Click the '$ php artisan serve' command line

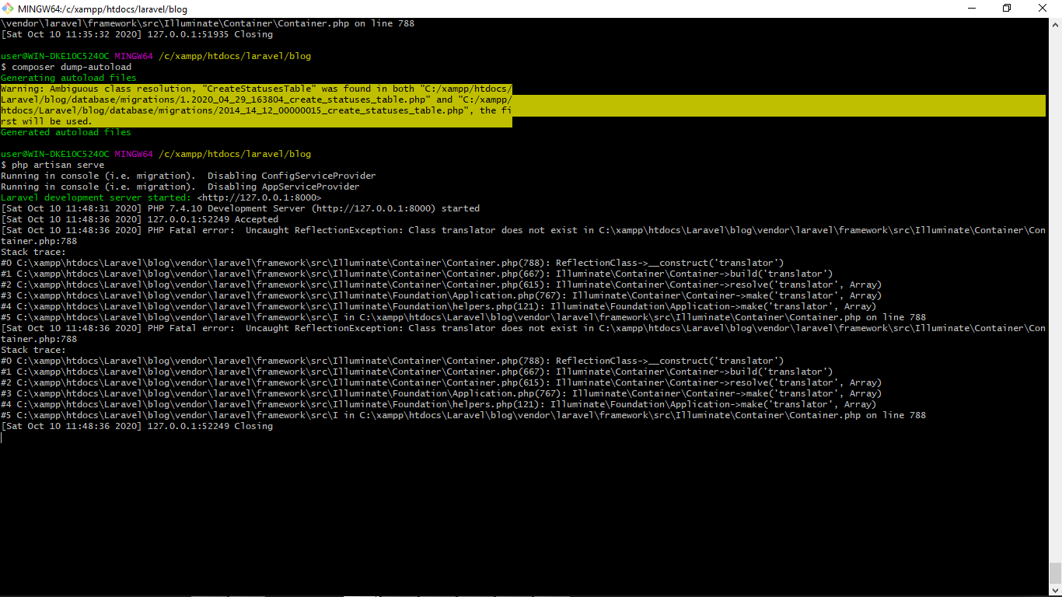pyautogui.click(x=52, y=165)
